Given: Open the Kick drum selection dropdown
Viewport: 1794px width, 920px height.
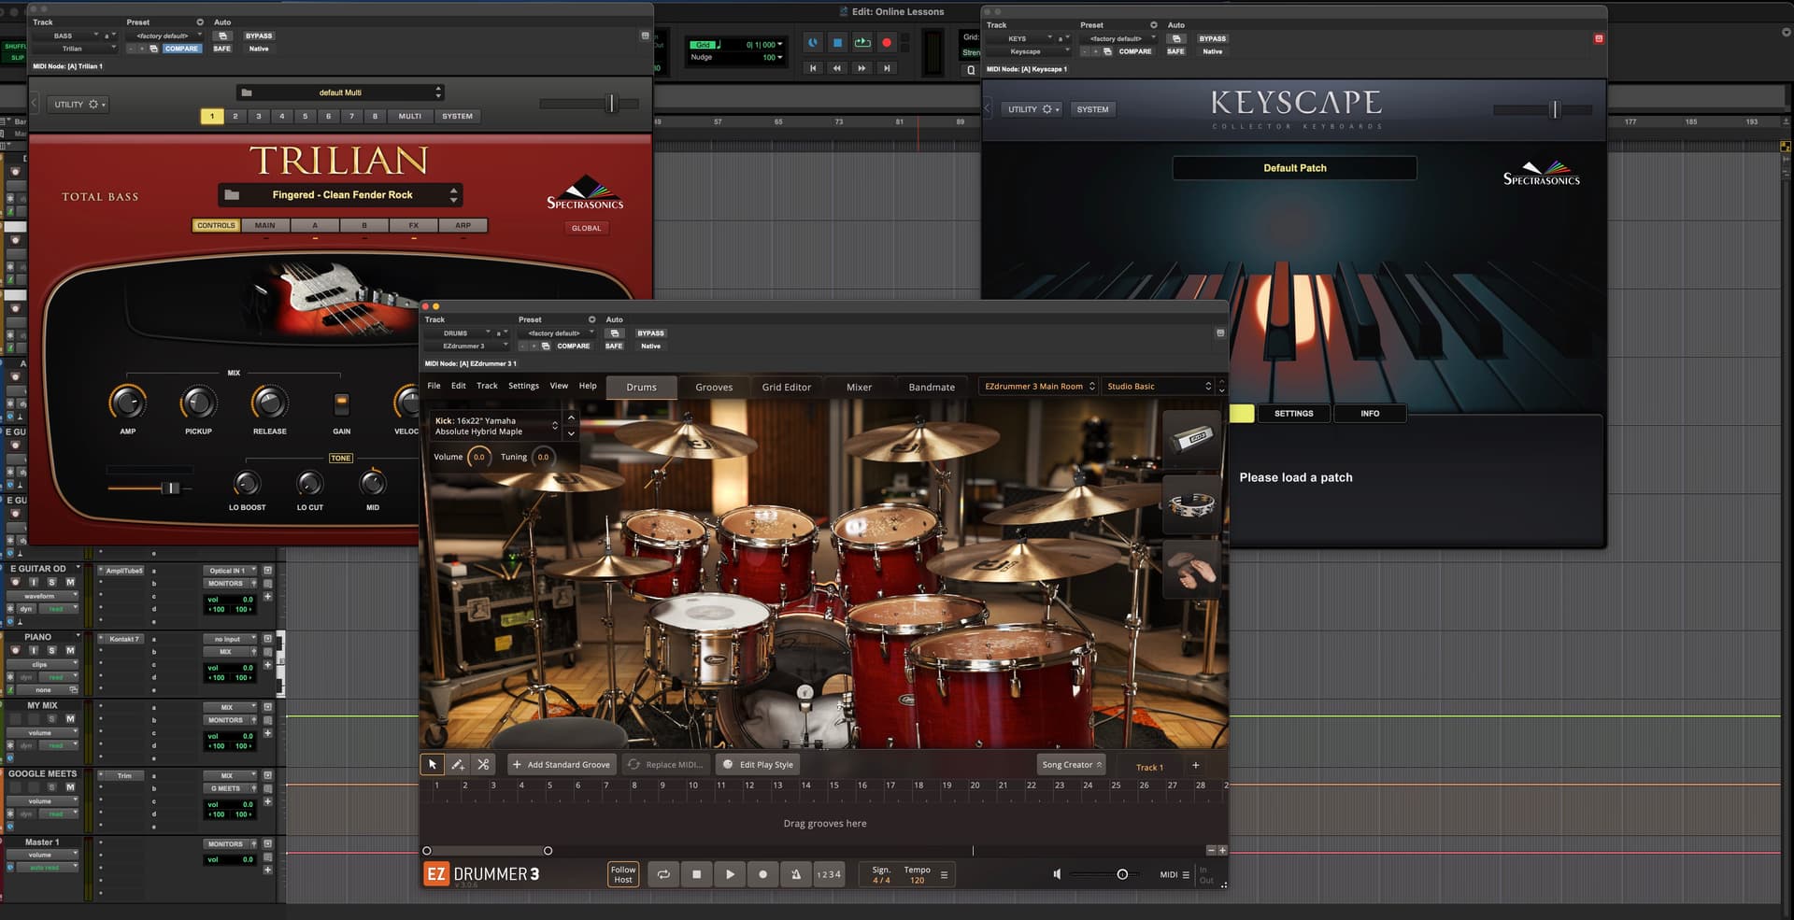Looking at the screenshot, I should click(x=495, y=426).
